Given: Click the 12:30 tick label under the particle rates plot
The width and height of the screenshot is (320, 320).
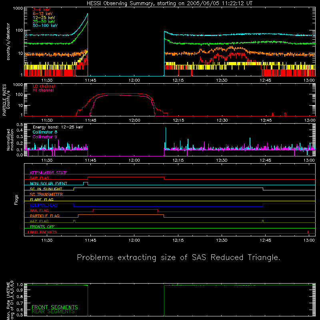Looking at the screenshot, I should point(222,120).
